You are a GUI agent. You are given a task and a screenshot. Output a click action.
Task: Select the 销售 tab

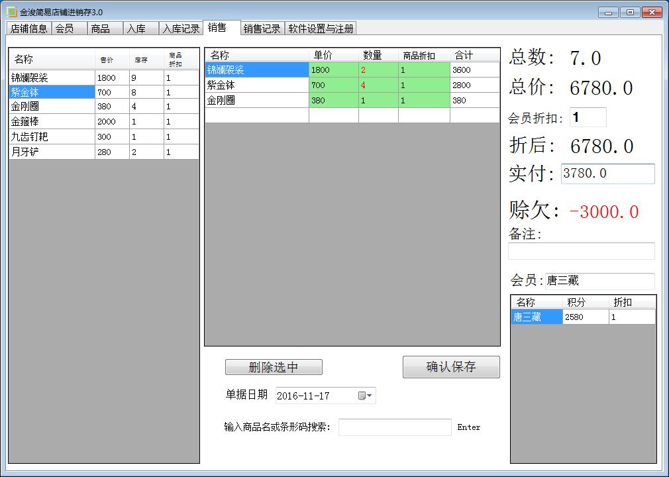(x=222, y=27)
